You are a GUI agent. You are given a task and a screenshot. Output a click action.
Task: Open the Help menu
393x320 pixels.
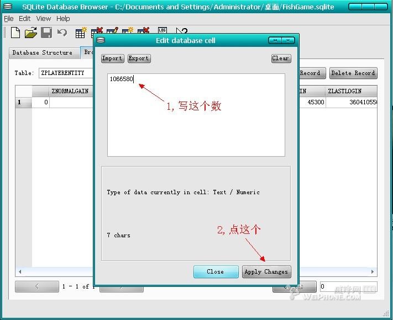[x=63, y=18]
